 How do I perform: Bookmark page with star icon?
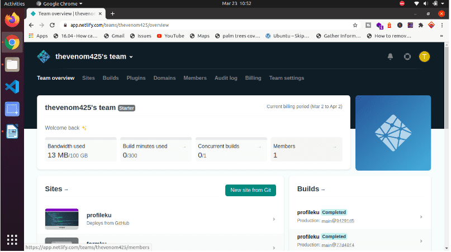pos(355,25)
